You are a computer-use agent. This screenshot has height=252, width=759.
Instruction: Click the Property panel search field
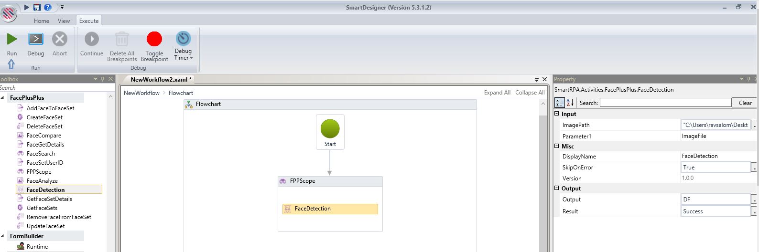(x=665, y=103)
